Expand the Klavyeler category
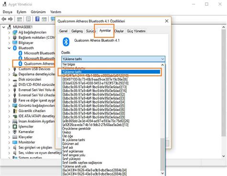This screenshot has height=176, width=227. pyautogui.click(x=9, y=137)
